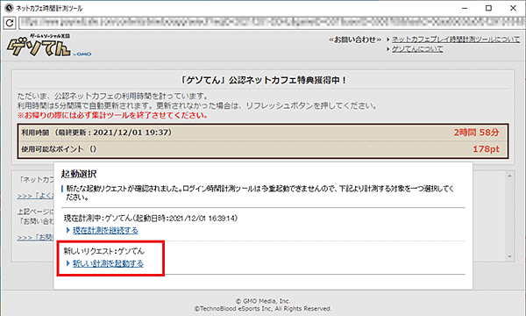The height and width of the screenshot is (316, 526).
Task: Click the arrow beside ゲソてんについて
Action: coord(388,49)
